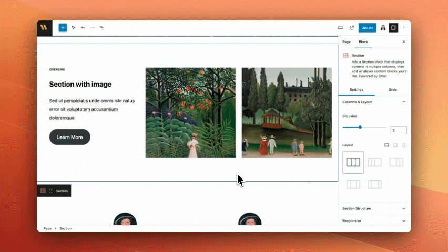Click the columns number input field
This screenshot has width=448, height=252.
398,130
